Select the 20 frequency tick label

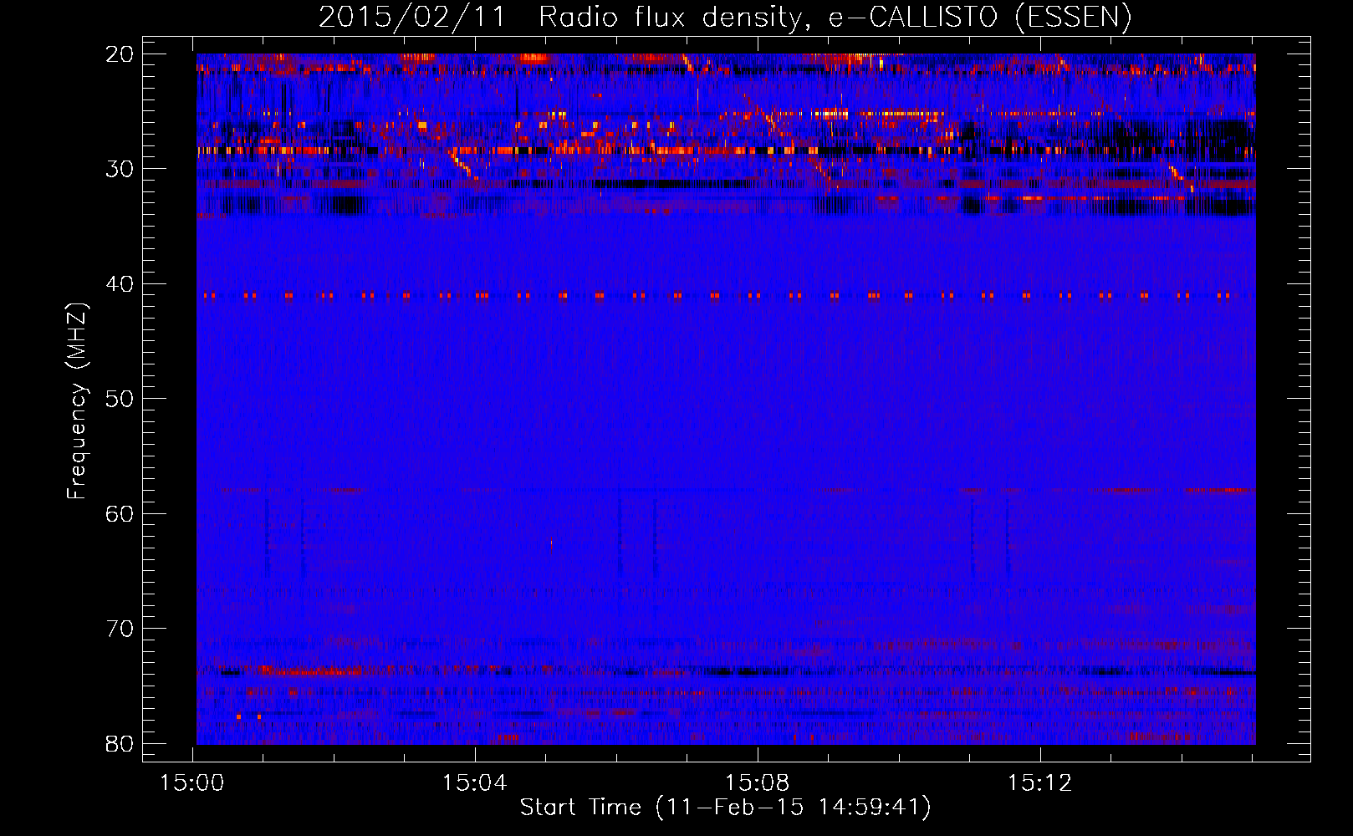click(120, 54)
